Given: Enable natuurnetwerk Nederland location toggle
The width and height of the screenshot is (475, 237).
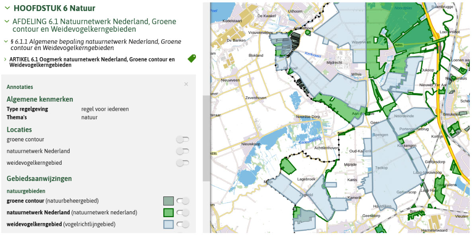Looking at the screenshot, I should click(x=183, y=151).
